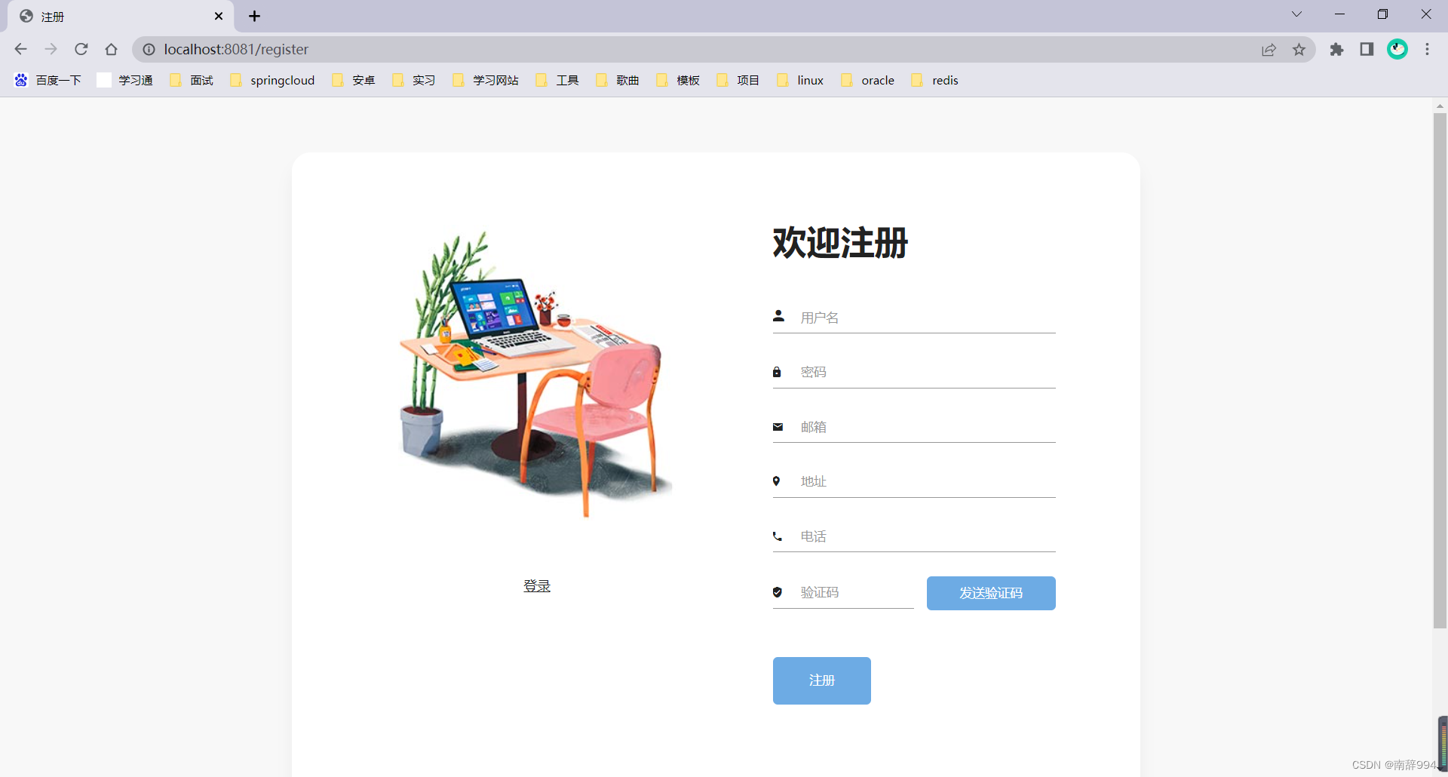Select the 注册 browser tab
This screenshot has width=1448, height=777.
click(x=121, y=16)
